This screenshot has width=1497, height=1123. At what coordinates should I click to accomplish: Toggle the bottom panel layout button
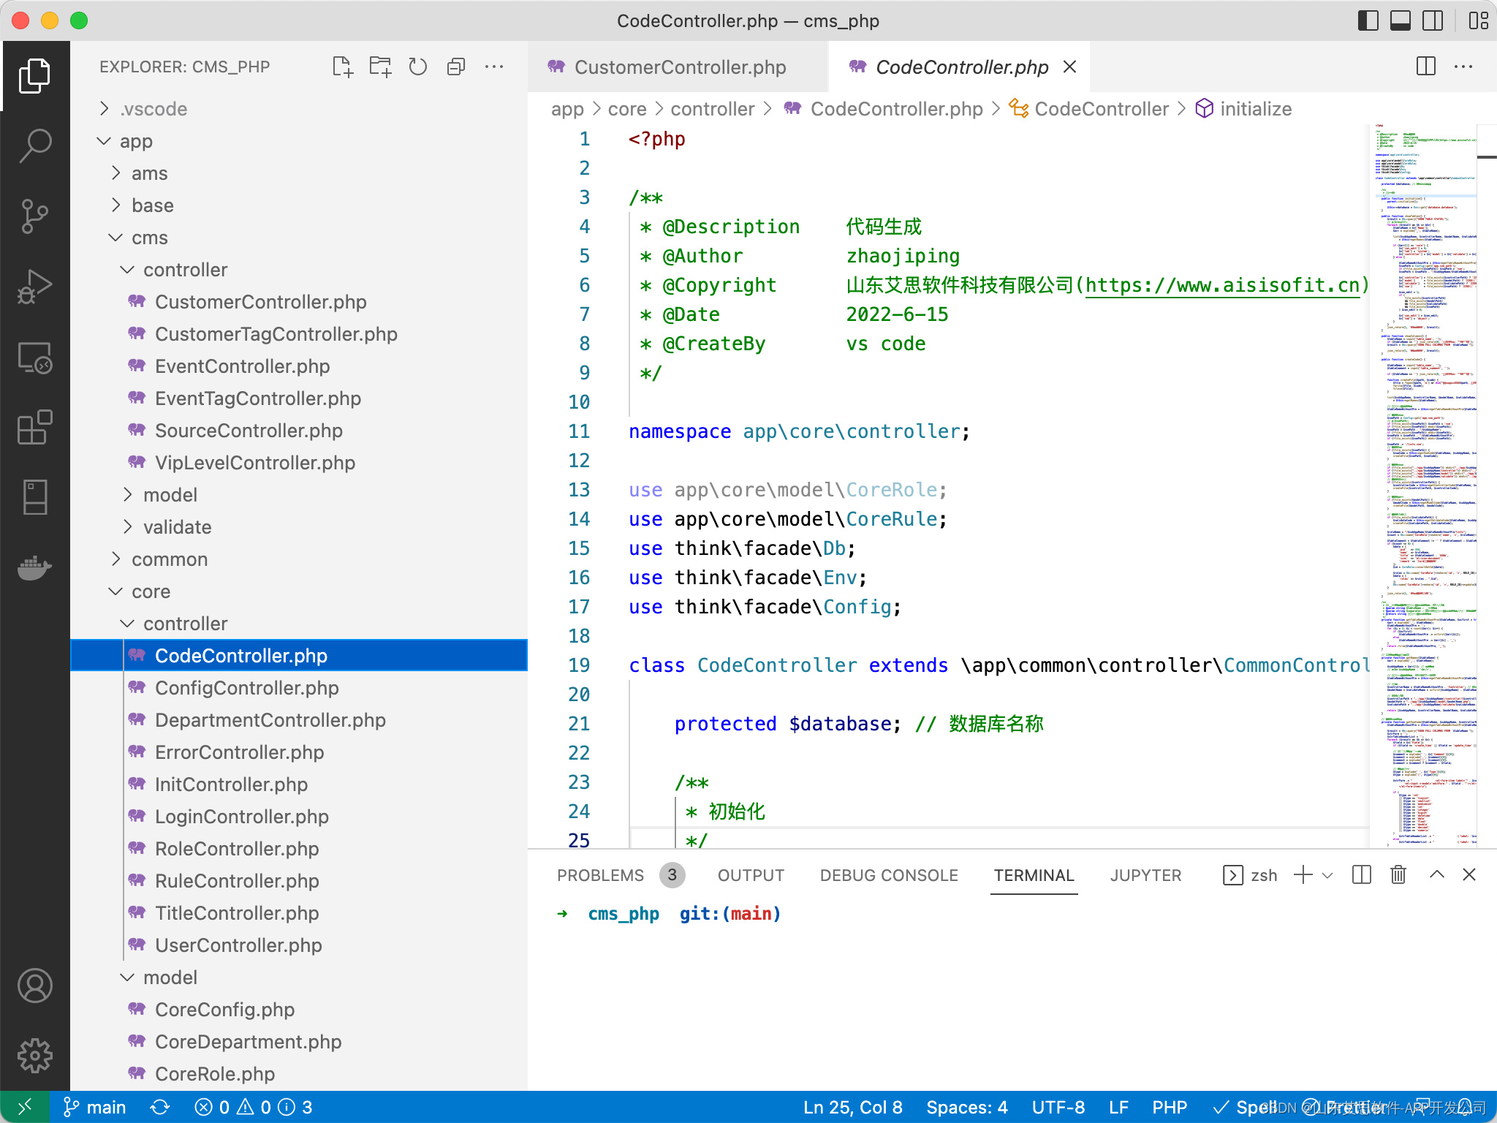point(1400,20)
